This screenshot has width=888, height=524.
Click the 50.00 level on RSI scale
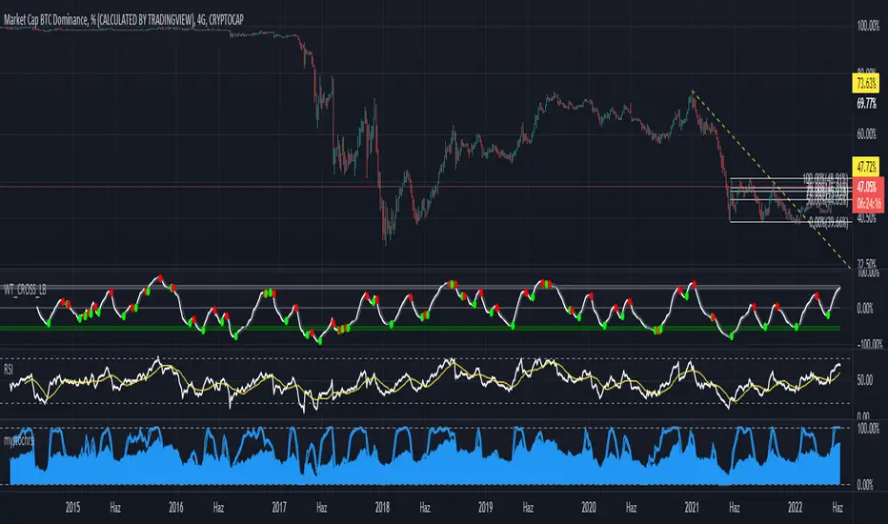point(865,380)
